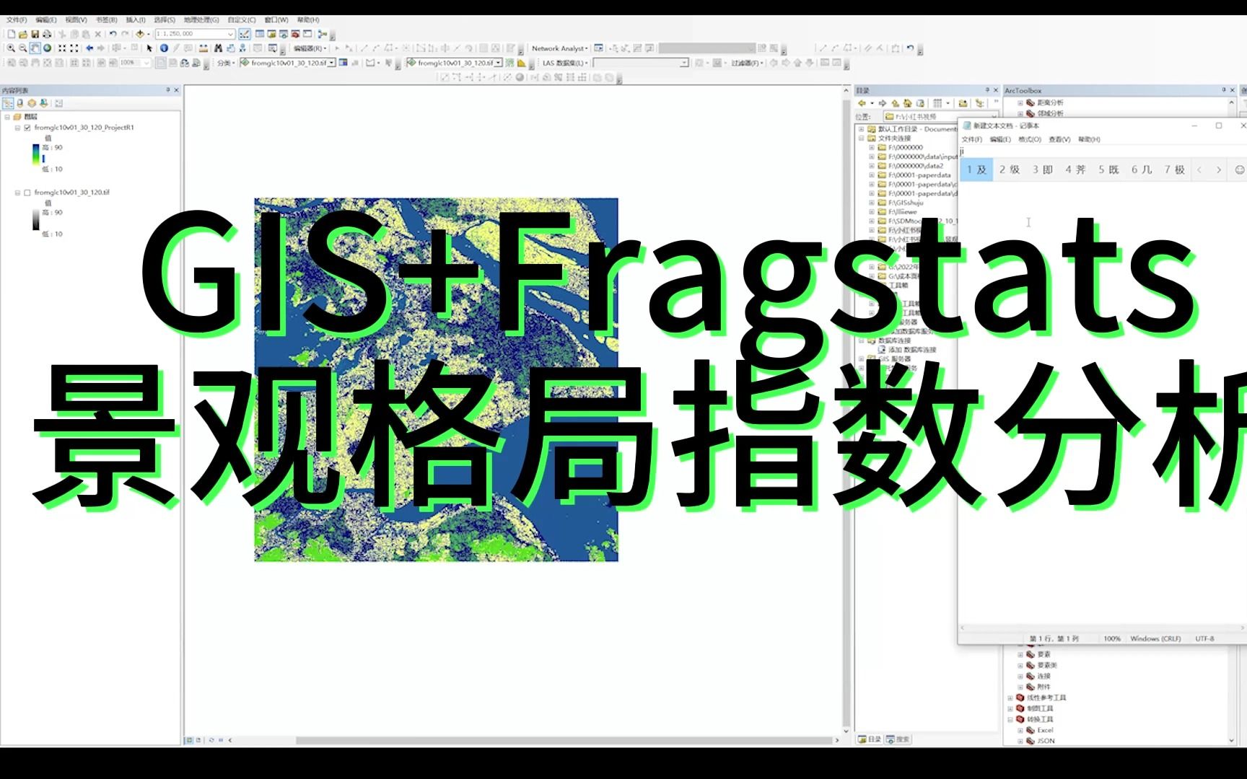Expand the F:\GISshuju folder in Catalog
Image resolution: width=1247 pixels, height=779 pixels.
click(x=870, y=203)
